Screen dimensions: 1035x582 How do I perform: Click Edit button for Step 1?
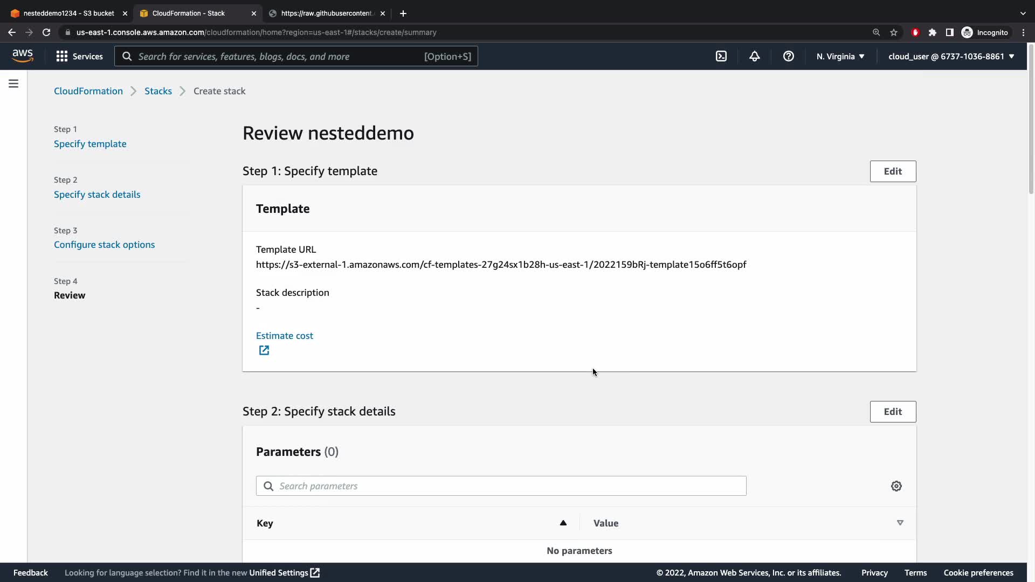coord(892,171)
